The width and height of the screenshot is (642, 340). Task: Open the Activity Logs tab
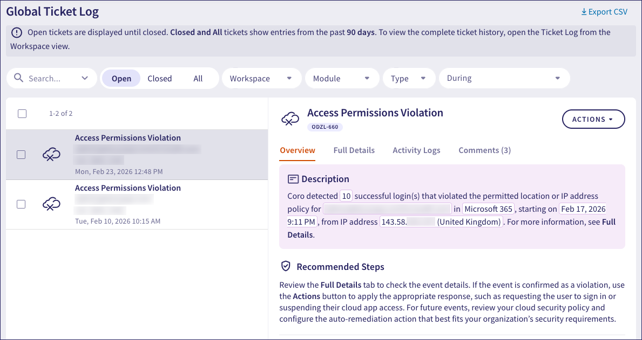(416, 150)
